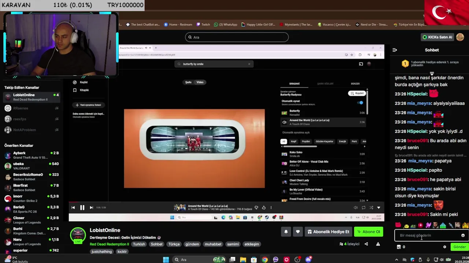Click the Kick search bar Ara
Screen dimensions: 469x263
[237, 37]
